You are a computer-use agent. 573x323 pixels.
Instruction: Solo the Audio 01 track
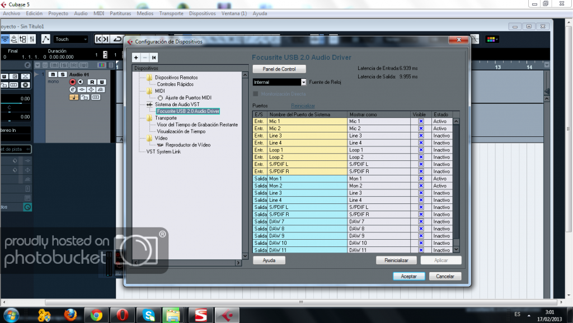tap(63, 74)
